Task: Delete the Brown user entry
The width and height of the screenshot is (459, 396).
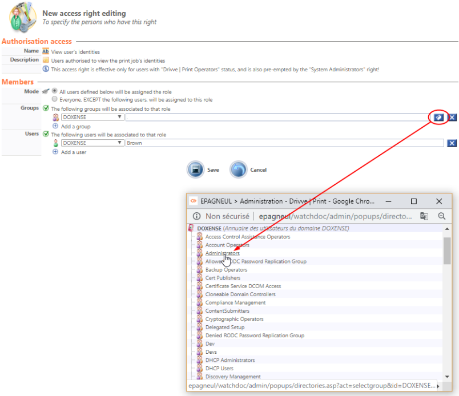Action: tap(452, 143)
